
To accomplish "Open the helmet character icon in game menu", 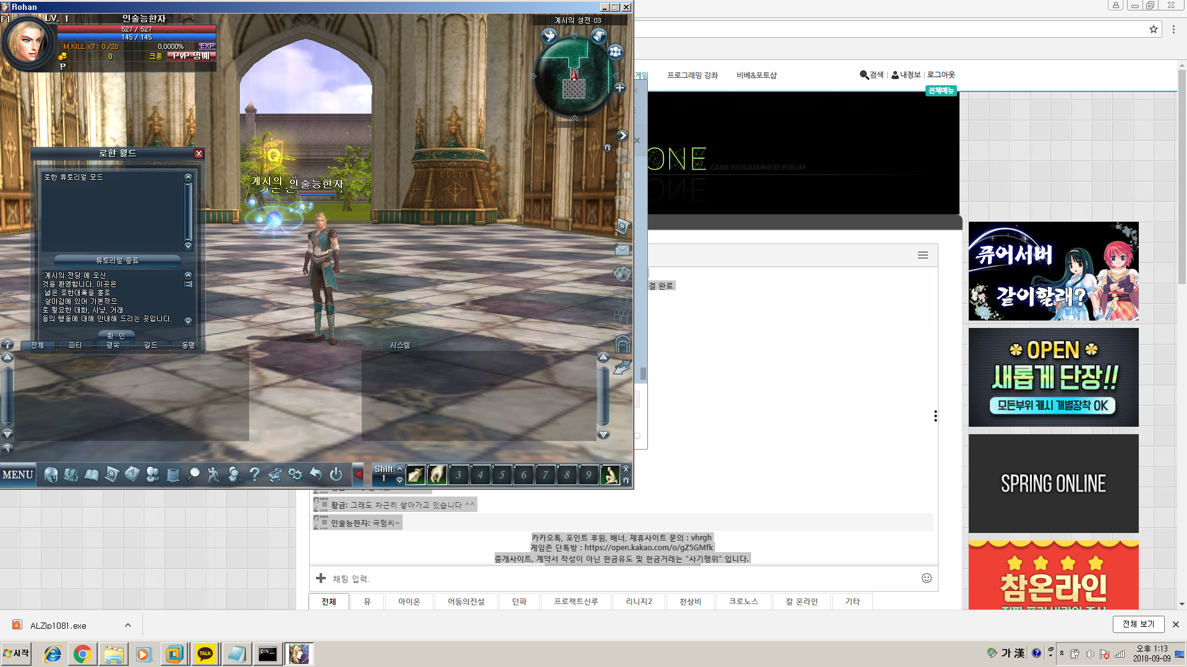I will coord(51,474).
